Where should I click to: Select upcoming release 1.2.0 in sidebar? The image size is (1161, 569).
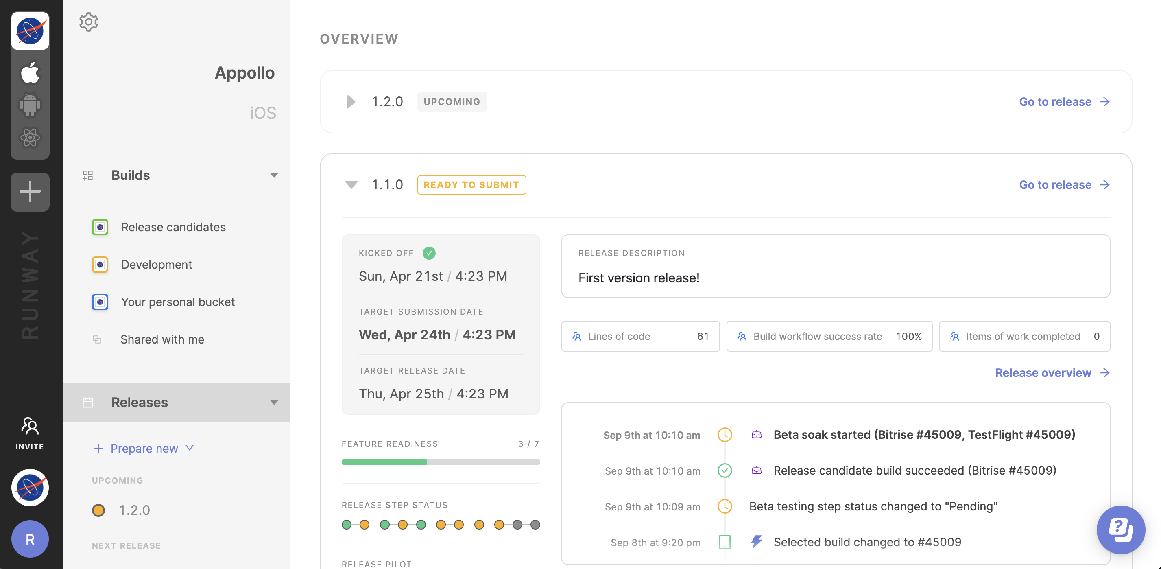coord(134,510)
